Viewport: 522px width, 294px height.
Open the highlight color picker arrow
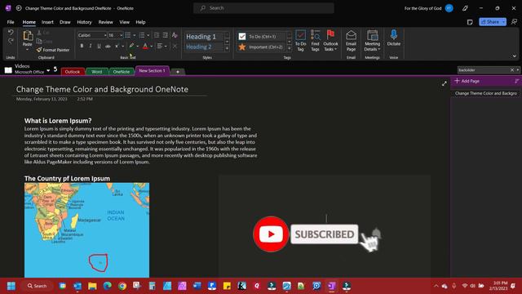[x=137, y=47]
